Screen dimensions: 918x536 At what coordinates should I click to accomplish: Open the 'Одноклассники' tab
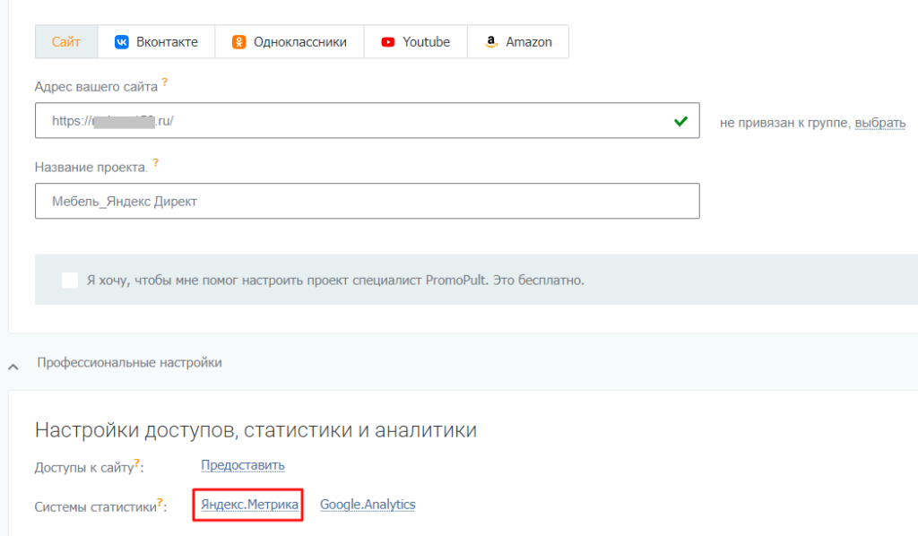point(299,42)
